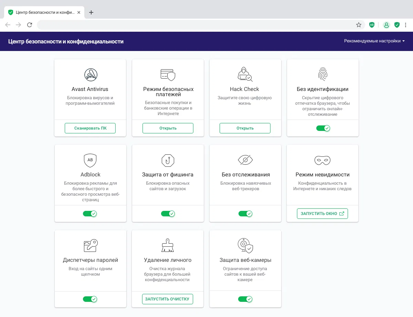Click the webcam guard icon
The image size is (413, 317).
coord(245,246)
